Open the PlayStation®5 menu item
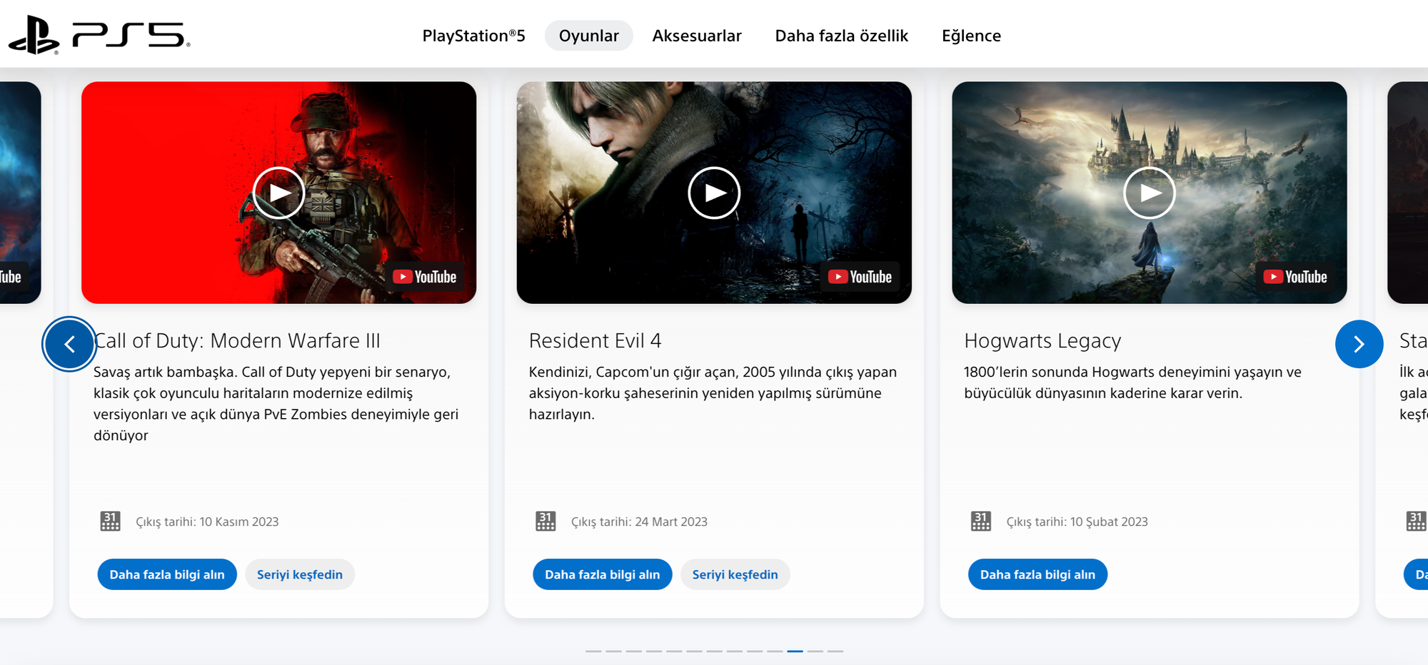The image size is (1428, 665). (x=474, y=36)
